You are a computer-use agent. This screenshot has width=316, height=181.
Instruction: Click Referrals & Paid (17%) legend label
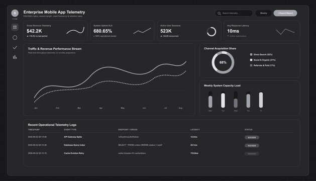click(x=264, y=65)
